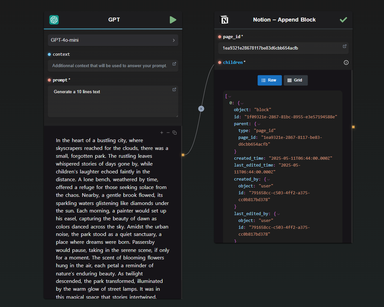Switch the output view to the Raw tab
The width and height of the screenshot is (384, 307).
269,80
